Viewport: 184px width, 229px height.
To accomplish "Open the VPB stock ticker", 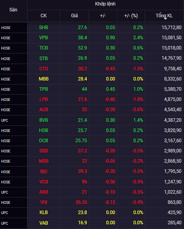I will point(44,38).
